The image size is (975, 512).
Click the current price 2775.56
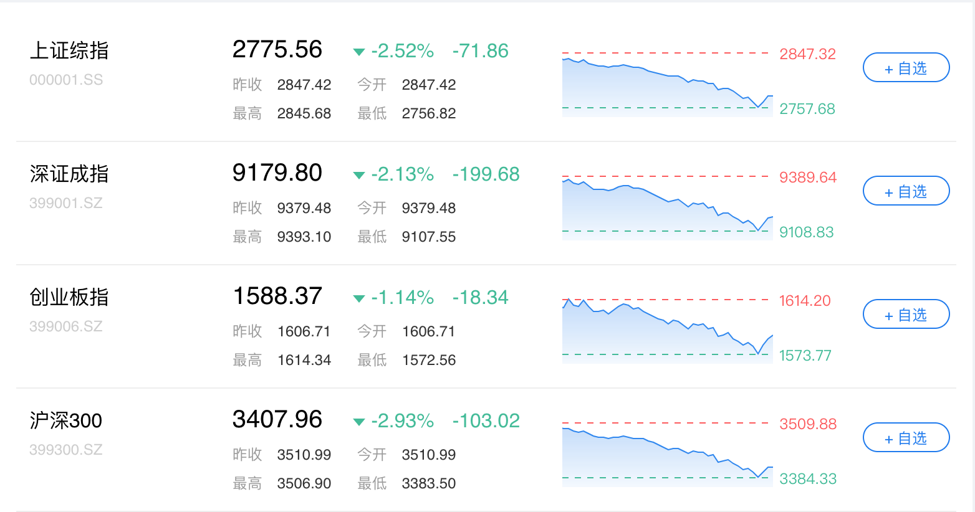pos(277,49)
